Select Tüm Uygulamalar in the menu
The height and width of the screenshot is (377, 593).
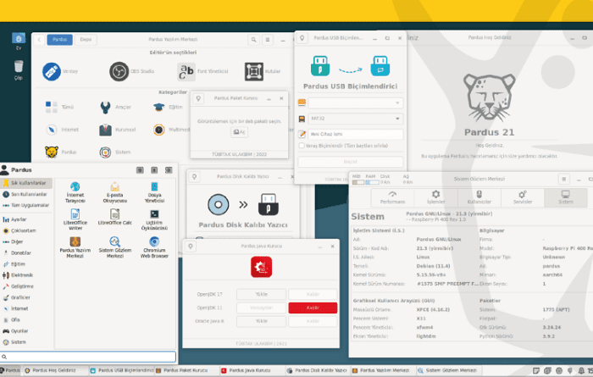click(x=26, y=205)
